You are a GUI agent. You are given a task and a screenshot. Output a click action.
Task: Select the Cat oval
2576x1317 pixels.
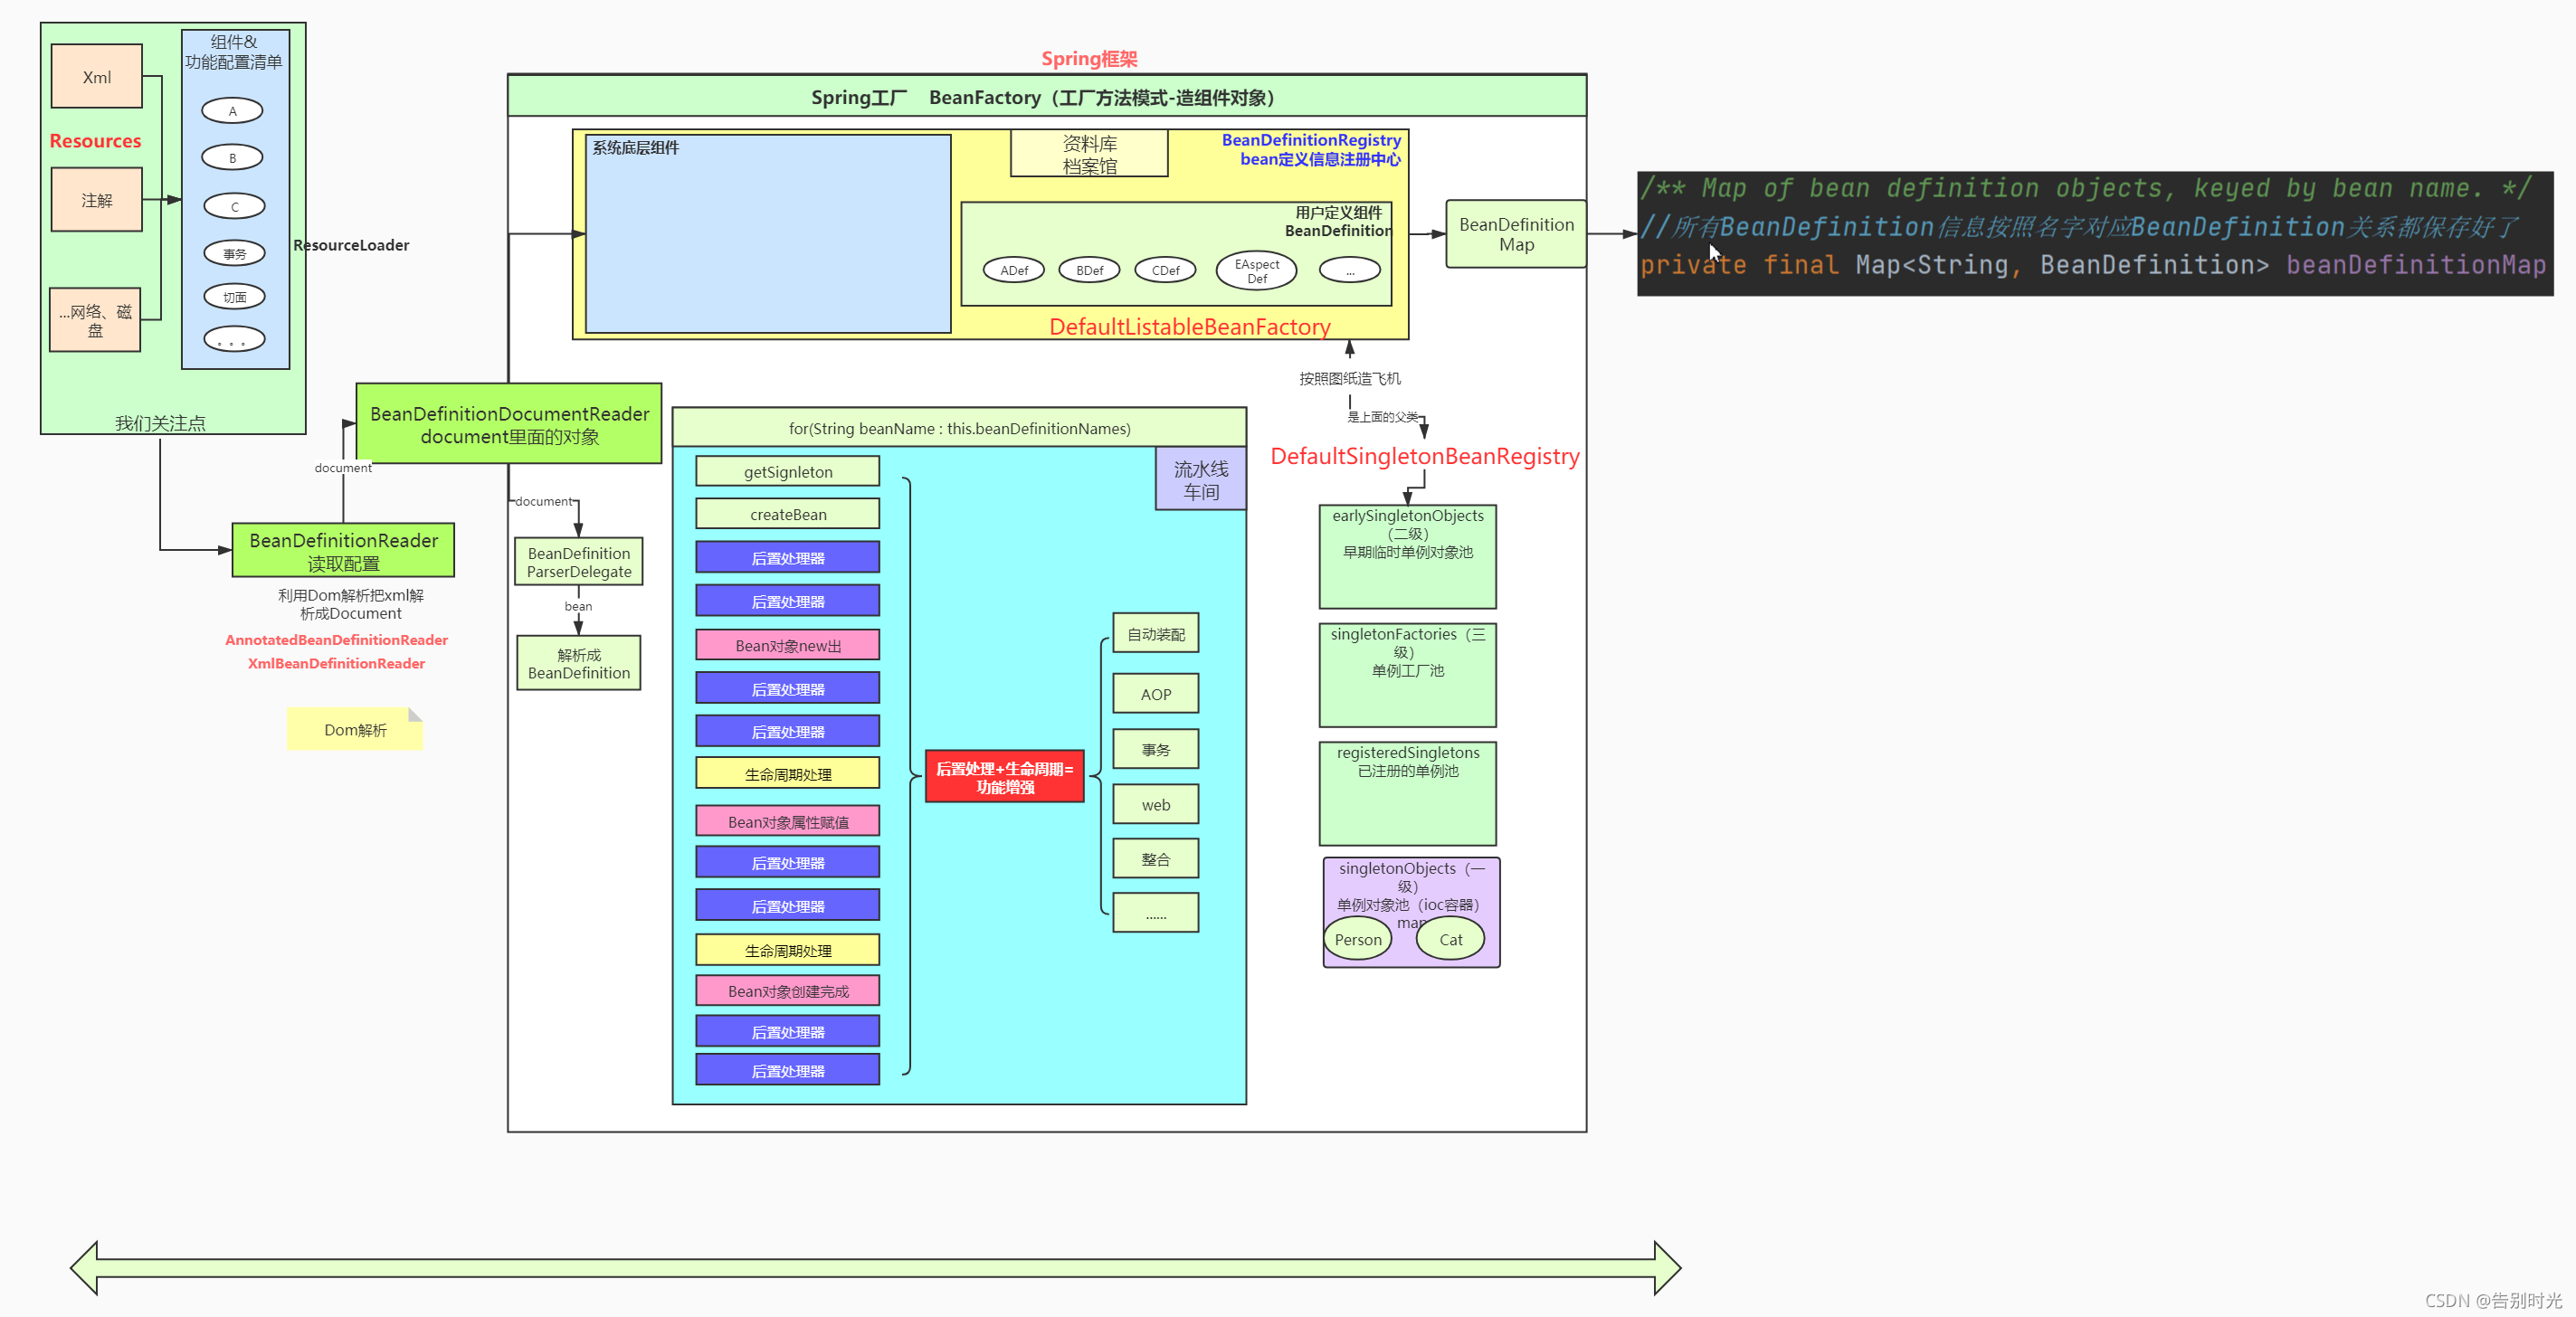[1450, 939]
